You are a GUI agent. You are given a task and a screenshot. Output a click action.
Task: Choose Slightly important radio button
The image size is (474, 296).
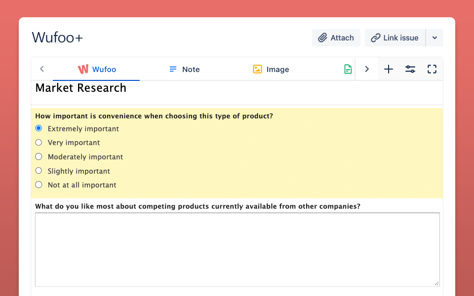tap(39, 171)
